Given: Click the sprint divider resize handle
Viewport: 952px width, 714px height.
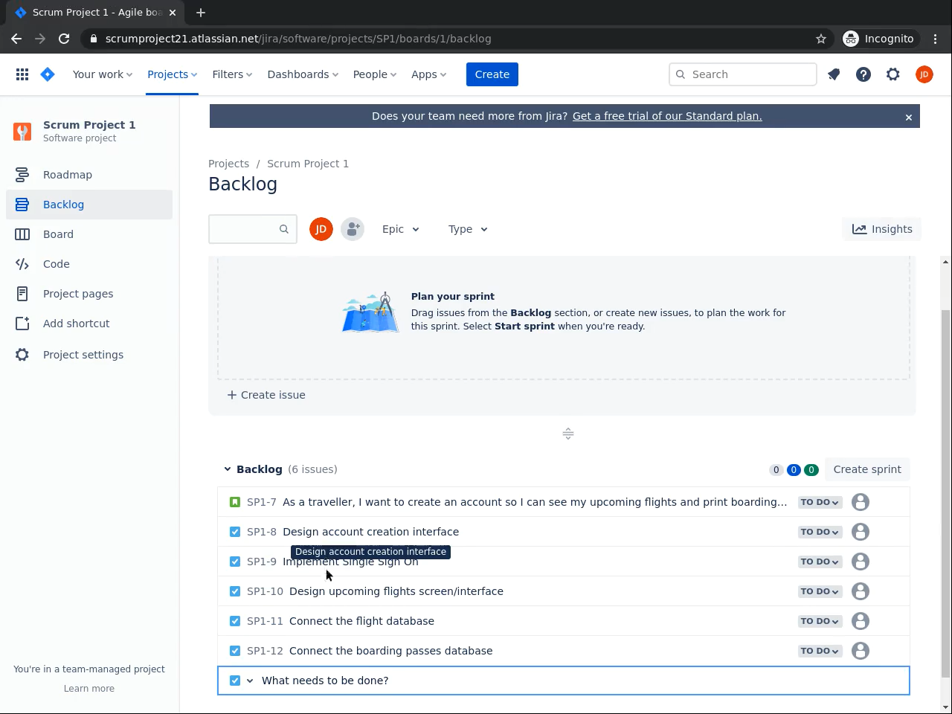Looking at the screenshot, I should coord(567,434).
